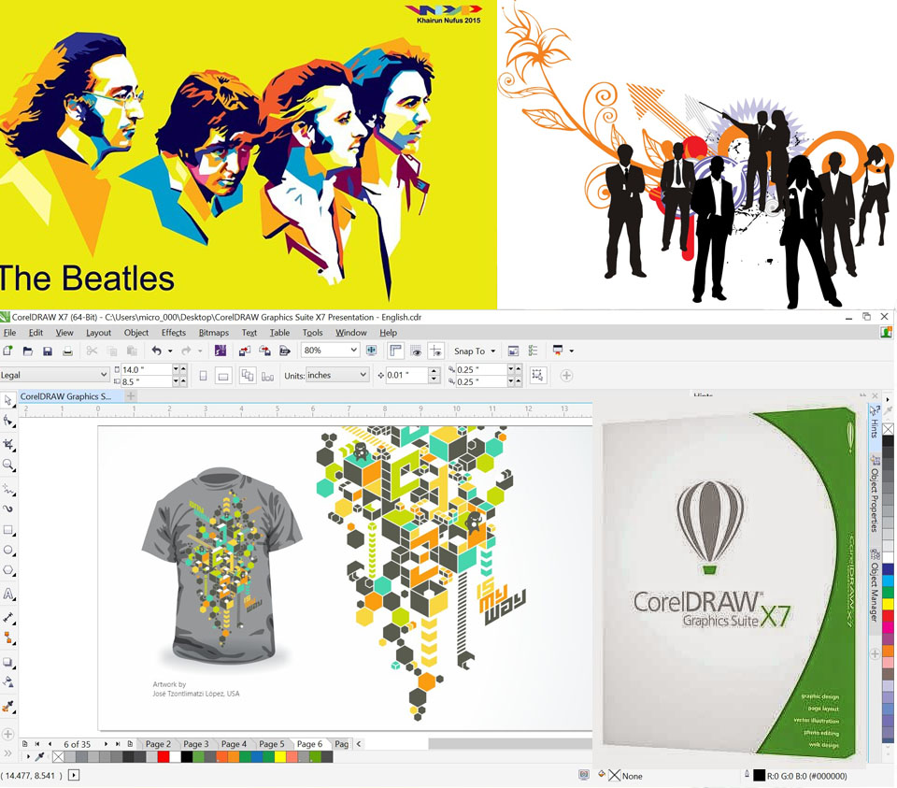This screenshot has width=897, height=788.
Task: Open the File menu
Action: pos(9,333)
